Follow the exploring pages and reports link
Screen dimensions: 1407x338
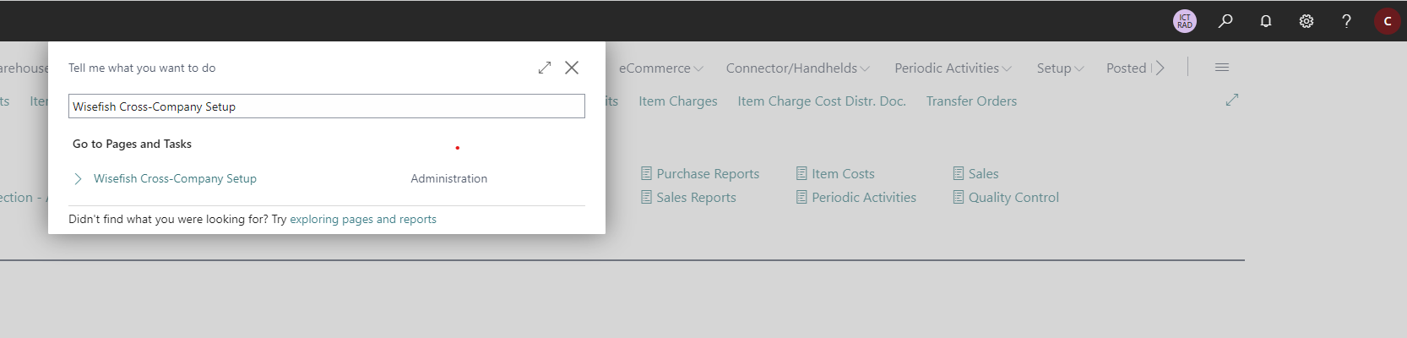click(x=363, y=219)
